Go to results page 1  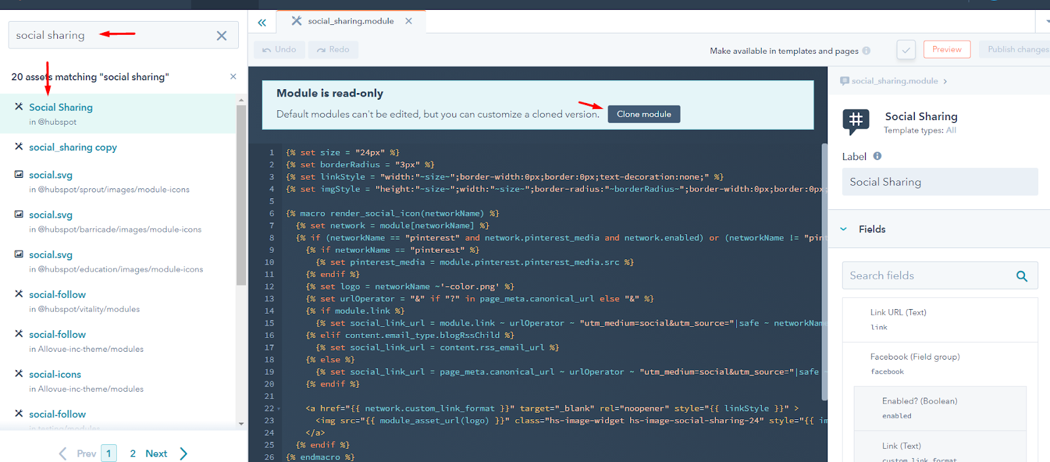109,453
